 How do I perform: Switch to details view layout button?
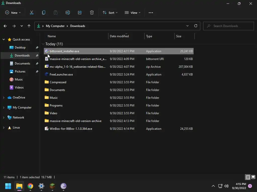(248, 177)
